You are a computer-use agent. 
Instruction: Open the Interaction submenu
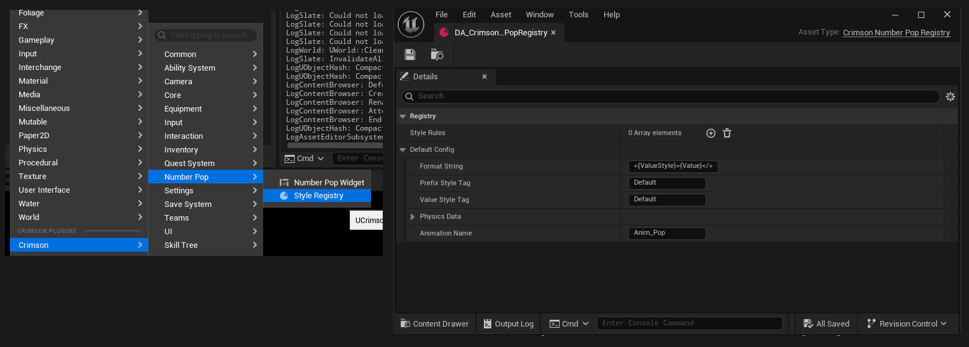click(205, 136)
